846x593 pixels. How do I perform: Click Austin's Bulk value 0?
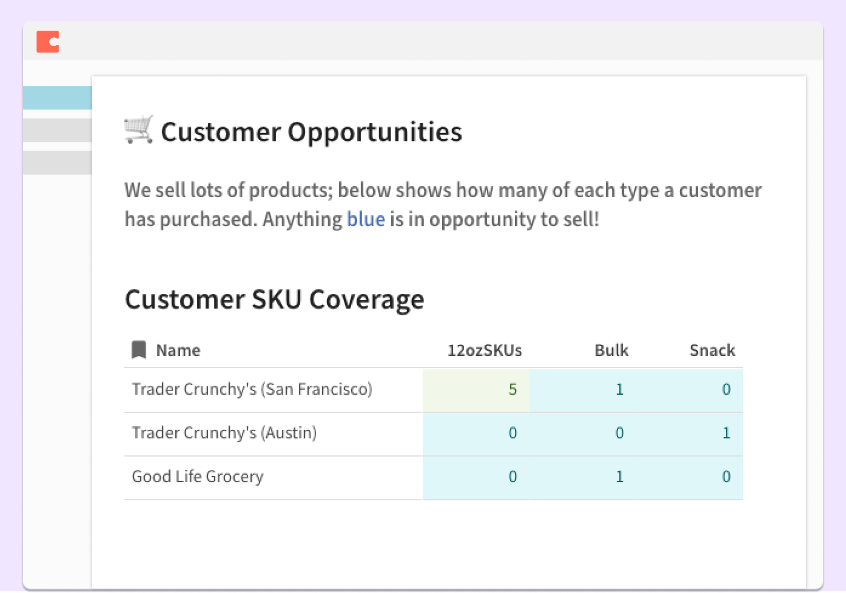(x=582, y=434)
